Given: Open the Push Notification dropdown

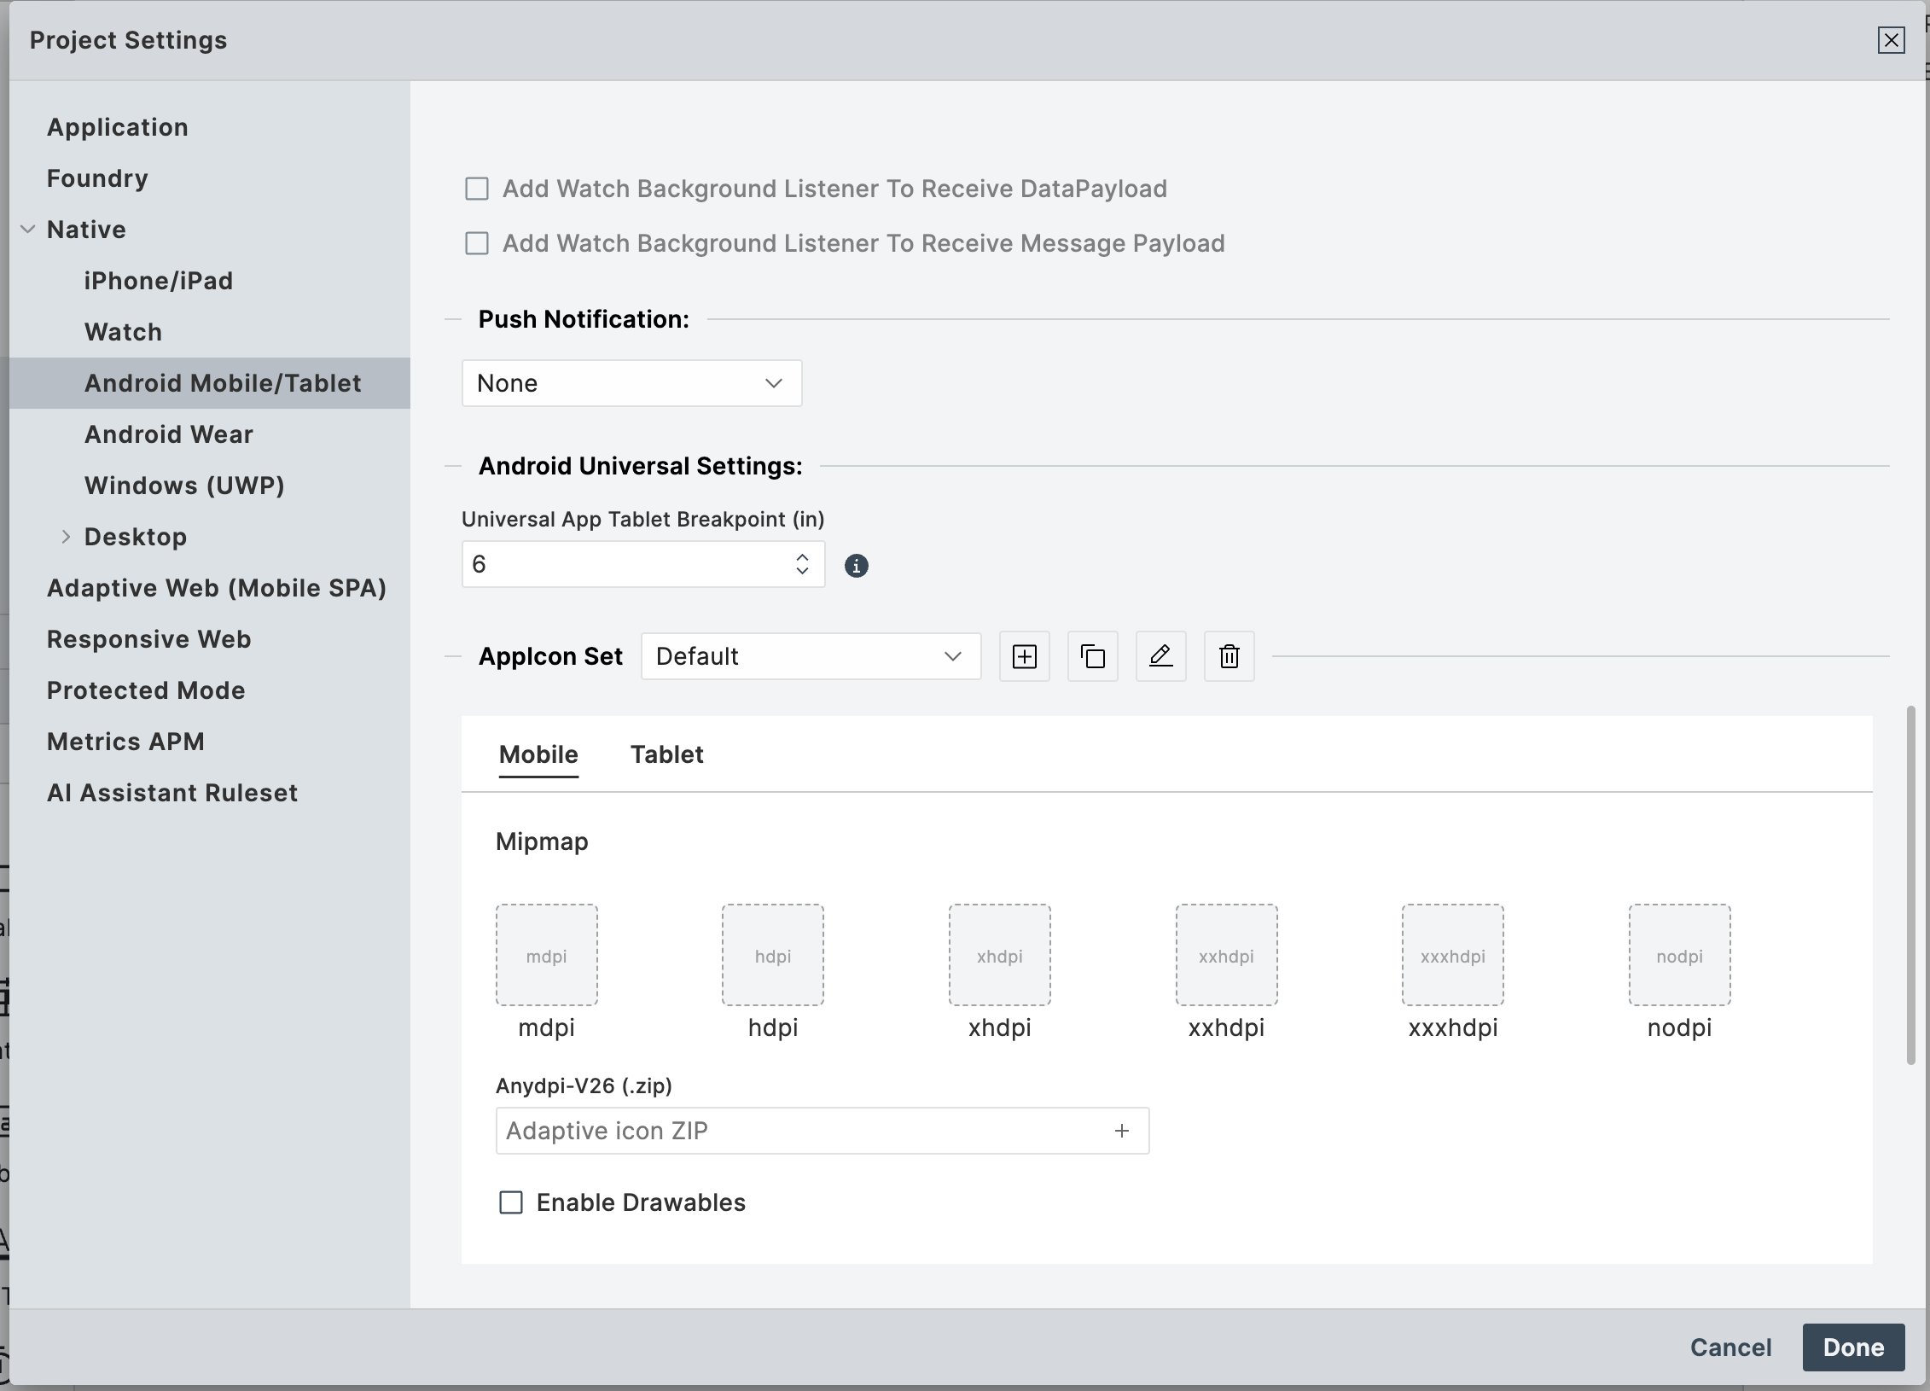Looking at the screenshot, I should 631,383.
